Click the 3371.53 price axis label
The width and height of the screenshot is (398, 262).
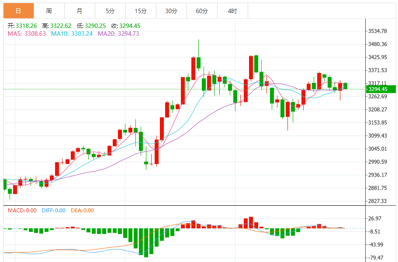377,70
